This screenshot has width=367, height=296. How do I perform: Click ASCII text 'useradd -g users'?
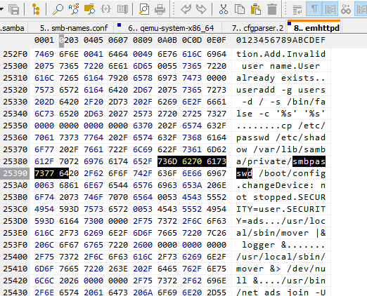point(281,90)
